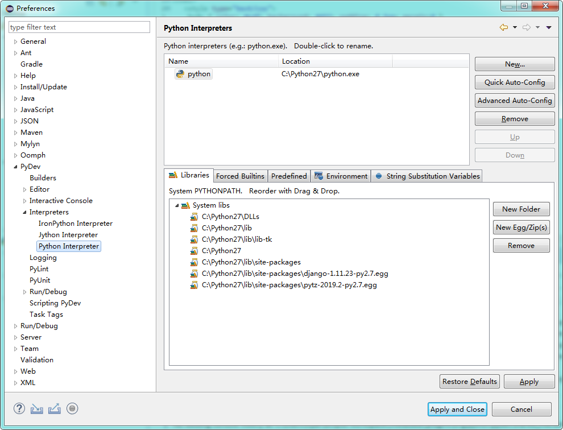Collapse the PyDev tree node
This screenshot has width=563, height=430.
15,167
